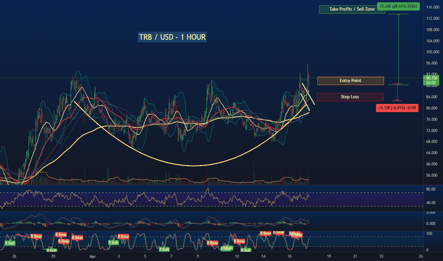
Task: Click date 9 on the time axis
Action: pyautogui.click(x=197, y=256)
